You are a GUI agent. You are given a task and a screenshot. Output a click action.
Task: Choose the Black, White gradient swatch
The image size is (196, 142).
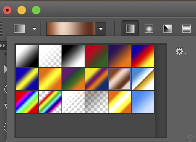[73, 56]
